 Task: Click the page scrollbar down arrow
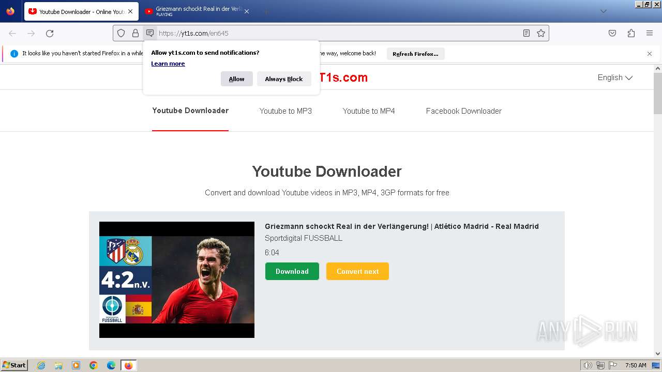point(658,354)
